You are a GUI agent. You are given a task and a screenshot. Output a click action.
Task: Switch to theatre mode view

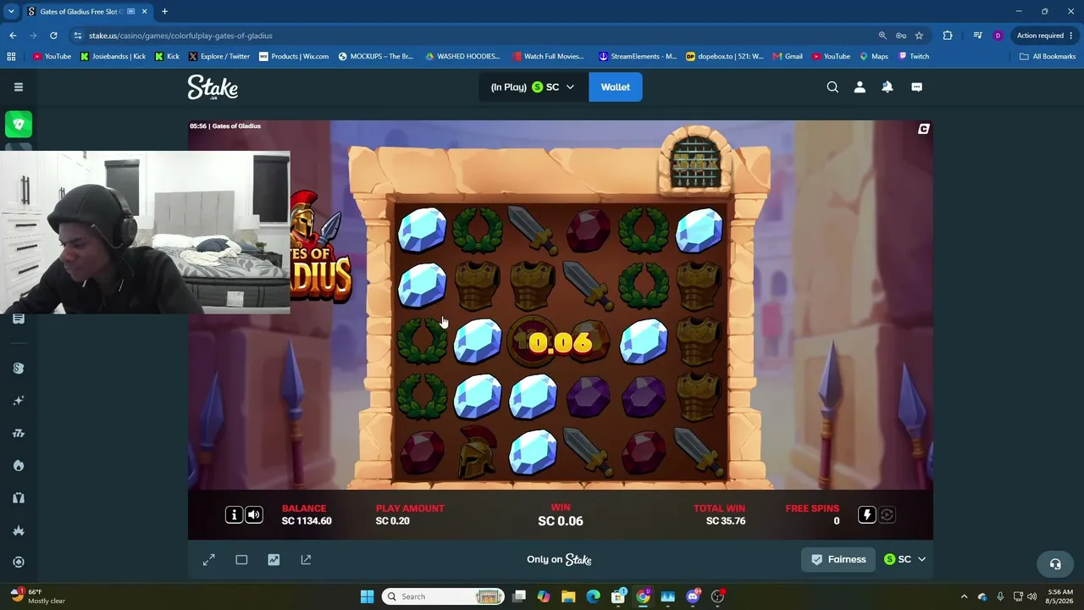click(241, 559)
